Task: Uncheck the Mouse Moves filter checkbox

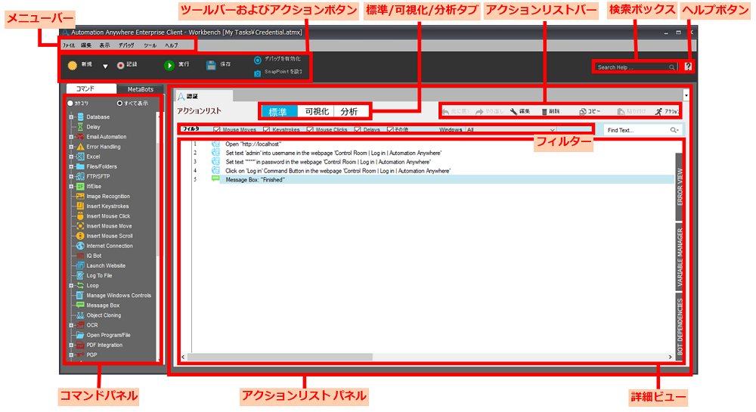Action: tap(217, 129)
